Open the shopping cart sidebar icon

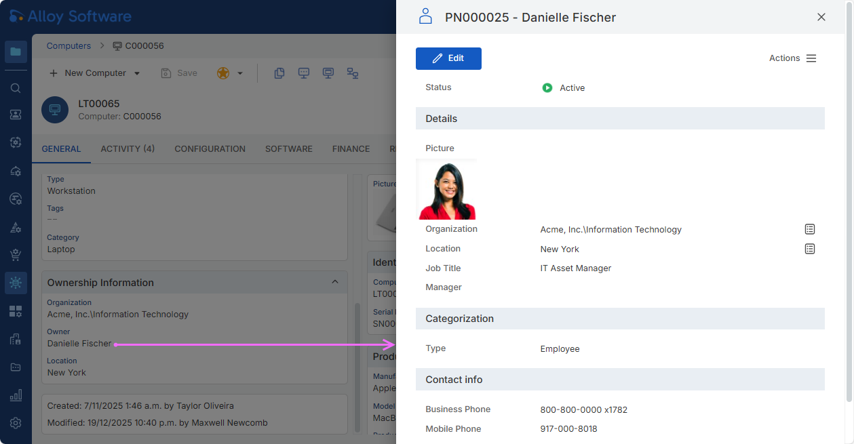pyautogui.click(x=16, y=255)
